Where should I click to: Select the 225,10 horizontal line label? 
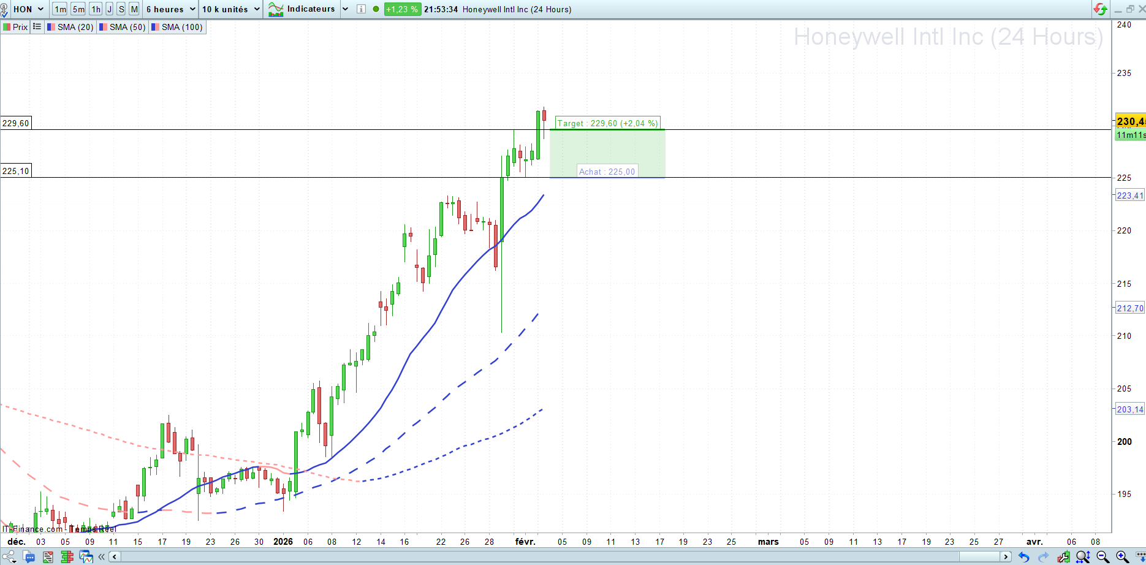point(16,171)
